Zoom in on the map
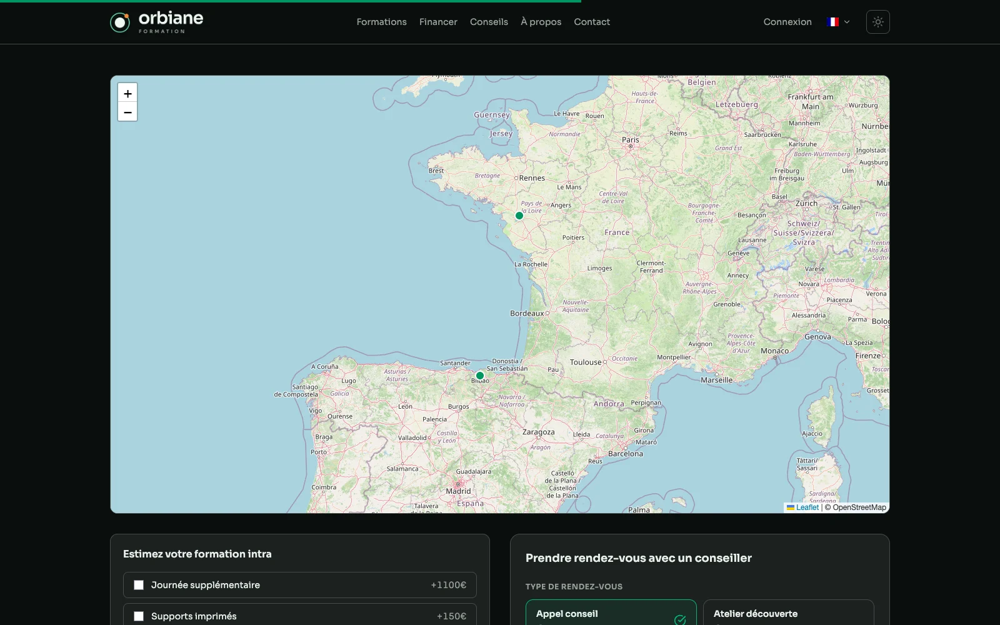The image size is (1000, 625). (127, 93)
